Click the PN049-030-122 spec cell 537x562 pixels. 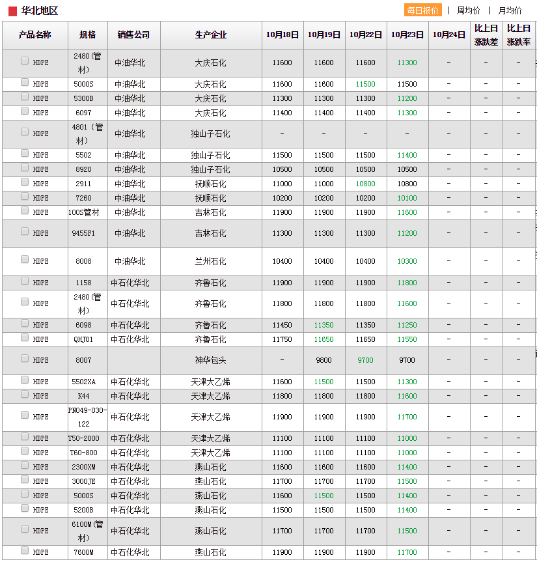coord(87,417)
